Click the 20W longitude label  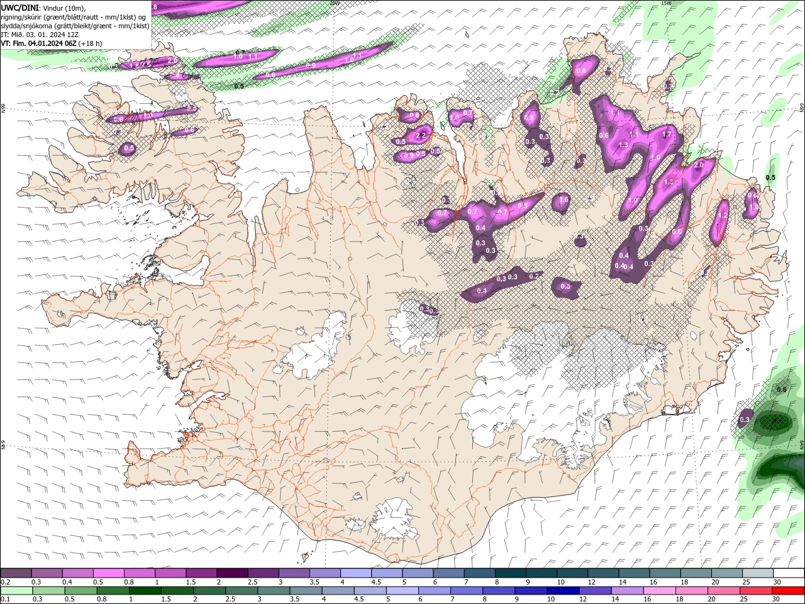coord(335,3)
